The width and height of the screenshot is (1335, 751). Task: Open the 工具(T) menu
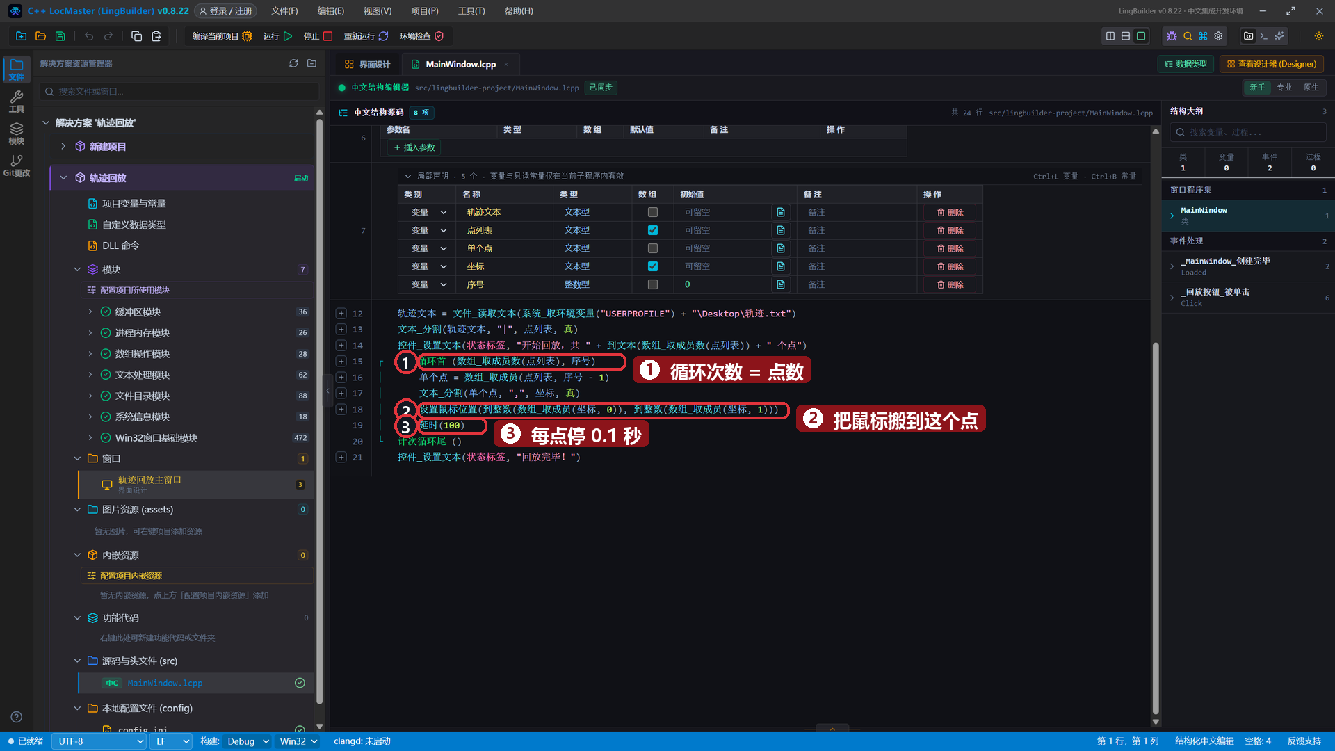pos(471,11)
